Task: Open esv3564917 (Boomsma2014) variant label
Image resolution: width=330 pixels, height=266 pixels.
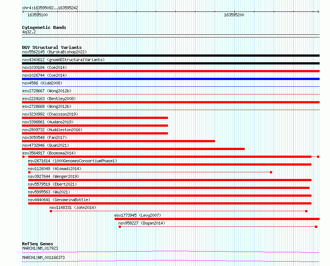Action: (49, 153)
